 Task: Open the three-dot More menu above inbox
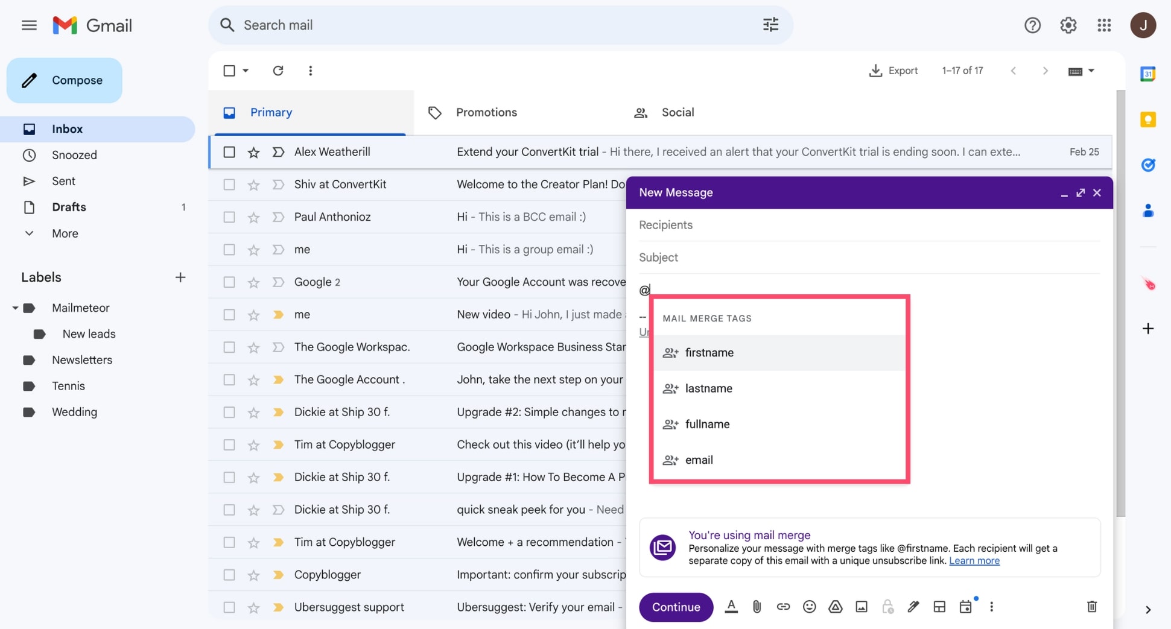pos(310,71)
